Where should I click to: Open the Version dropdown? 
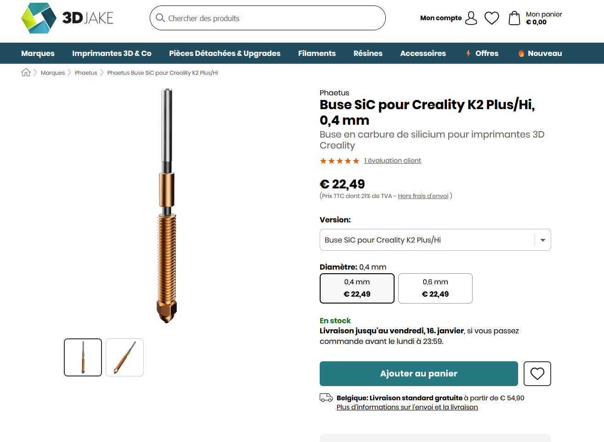(427, 240)
